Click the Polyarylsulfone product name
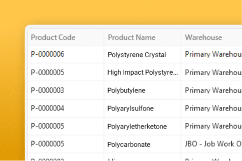 point(130,108)
